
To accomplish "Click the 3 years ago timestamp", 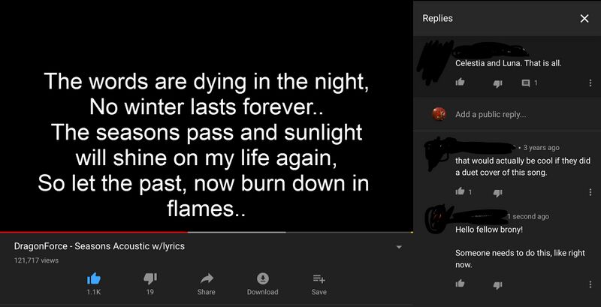I will coord(541,148).
